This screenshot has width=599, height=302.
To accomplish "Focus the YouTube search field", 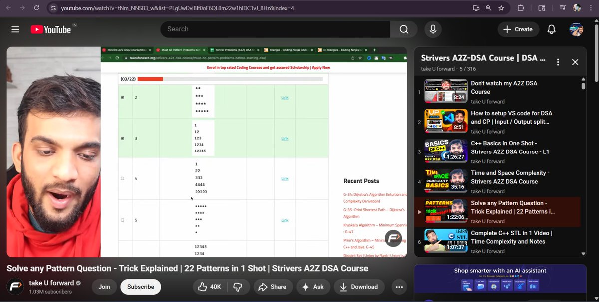I will coord(275,29).
